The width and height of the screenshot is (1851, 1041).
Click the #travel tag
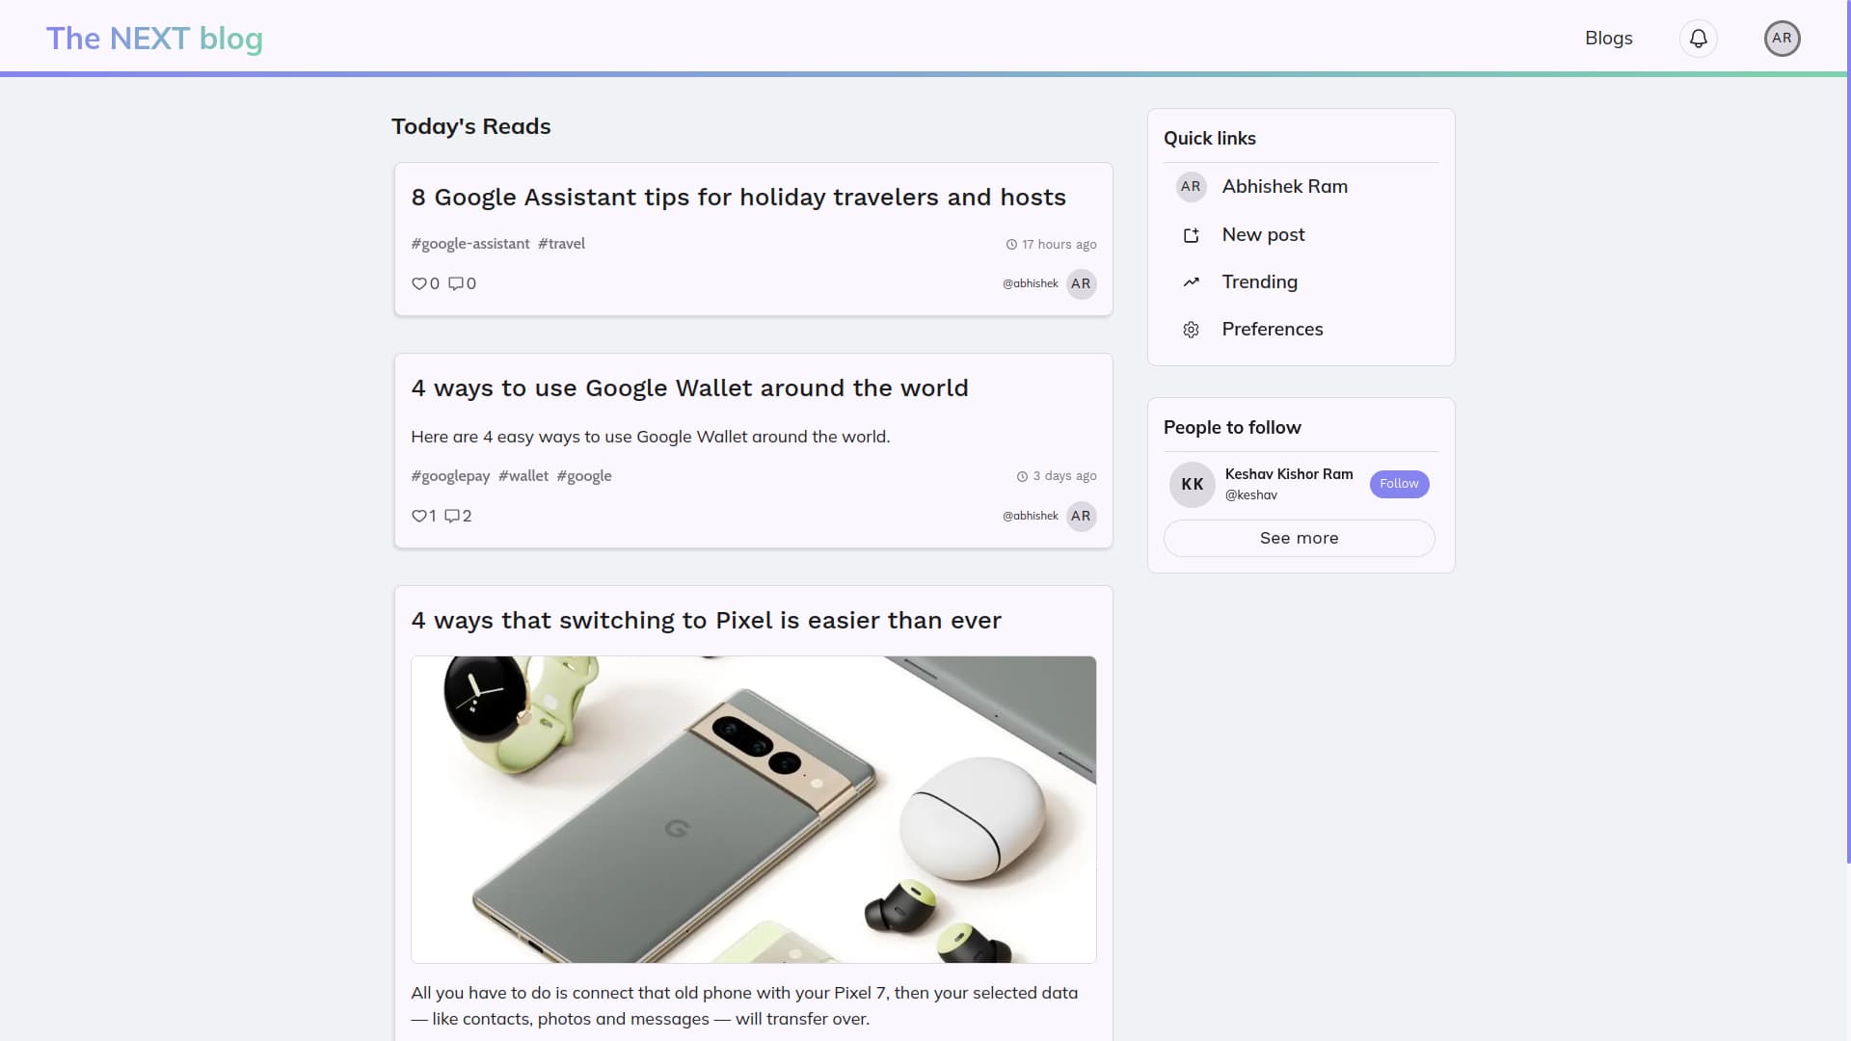(x=561, y=244)
